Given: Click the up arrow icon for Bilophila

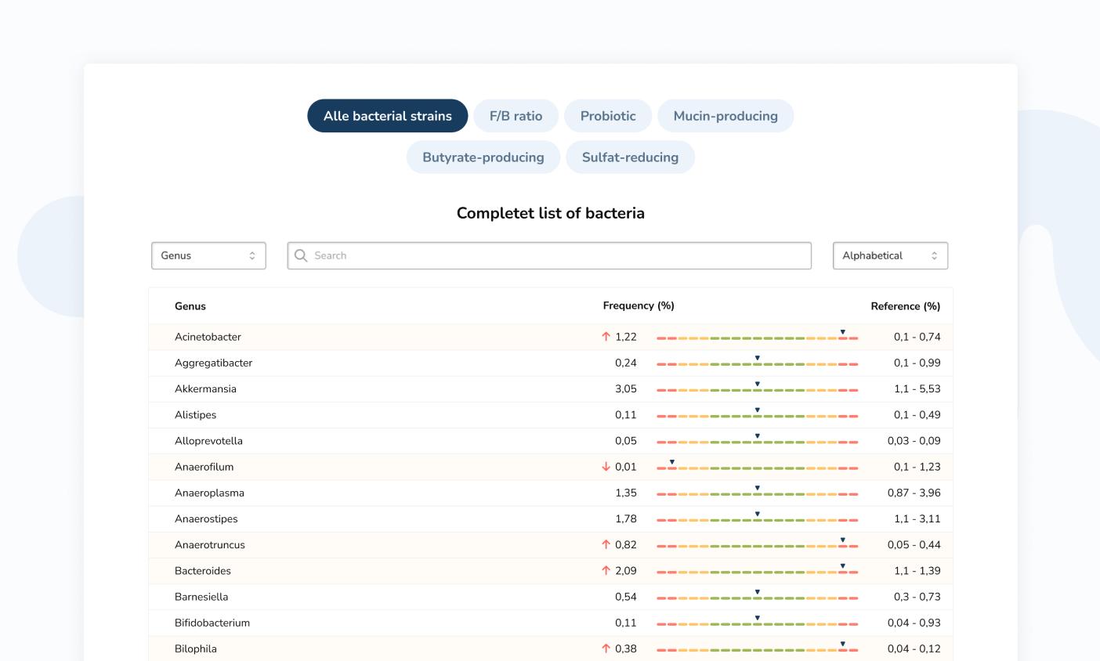Looking at the screenshot, I should click(x=606, y=648).
